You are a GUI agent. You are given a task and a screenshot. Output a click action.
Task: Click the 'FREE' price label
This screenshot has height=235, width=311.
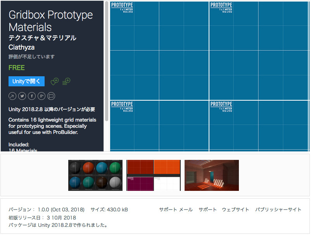coord(17,68)
